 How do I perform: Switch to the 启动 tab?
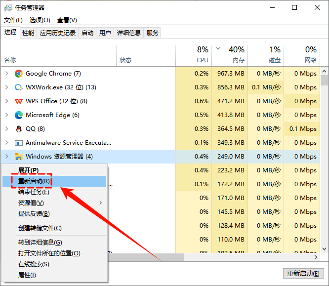[x=87, y=33]
